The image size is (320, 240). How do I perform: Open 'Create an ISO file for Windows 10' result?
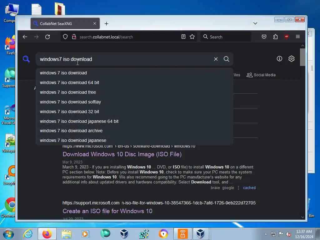click(x=107, y=211)
